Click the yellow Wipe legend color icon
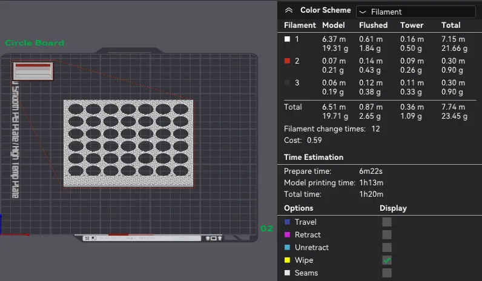Viewport: 482px width, 281px height. [x=287, y=260]
